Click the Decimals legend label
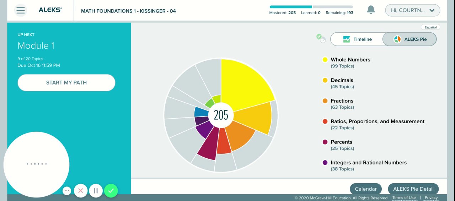This screenshot has width=455, height=201. [342, 80]
